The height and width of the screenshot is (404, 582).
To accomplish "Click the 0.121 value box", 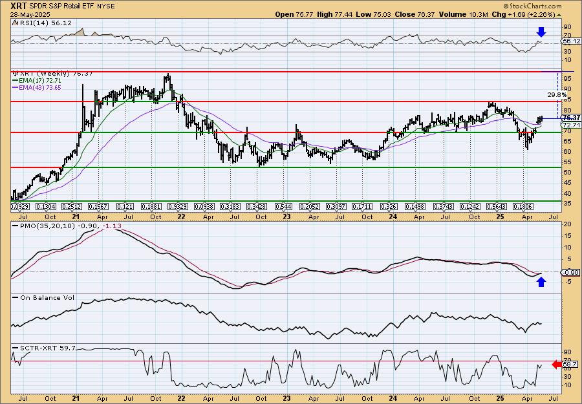I will (x=125, y=206).
